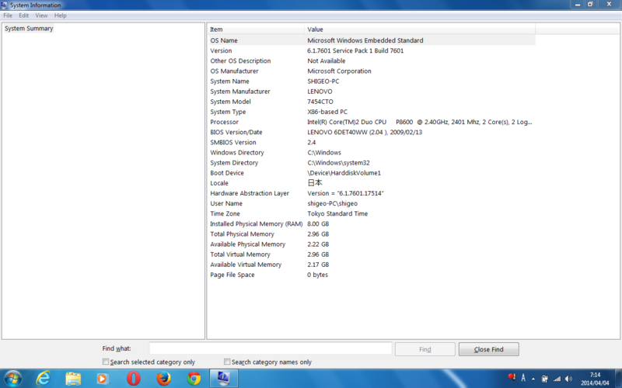Focus the 'Find what' input field
Image resolution: width=622 pixels, height=388 pixels.
[271, 348]
